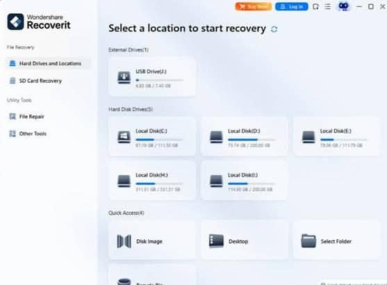Image resolution: width=387 pixels, height=285 pixels.
Task: Open Desktop quick access location
Action: (x=245, y=241)
